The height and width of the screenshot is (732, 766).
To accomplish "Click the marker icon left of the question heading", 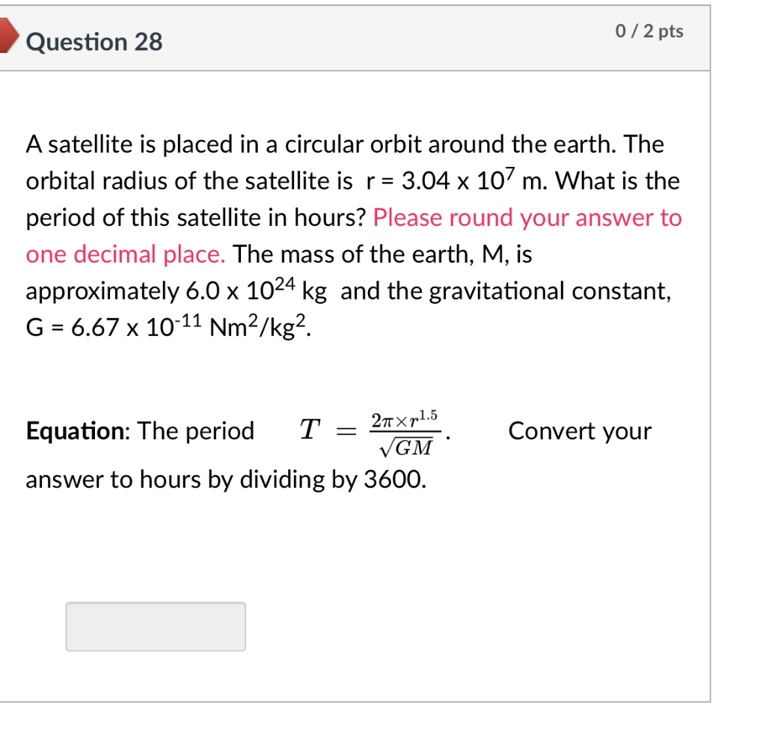I will 7,34.
